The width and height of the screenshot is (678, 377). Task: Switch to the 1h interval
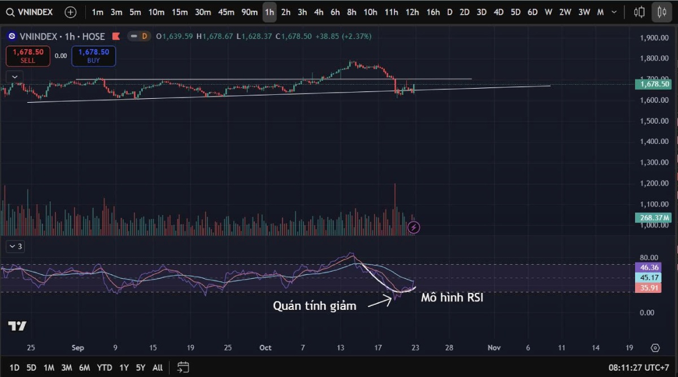point(270,12)
